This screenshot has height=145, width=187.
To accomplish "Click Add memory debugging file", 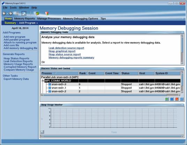I will point(21,48).
